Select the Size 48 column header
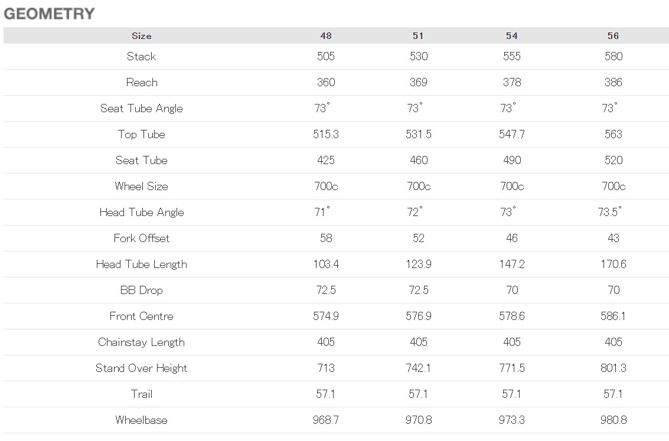This screenshot has width=669, height=441. 326,36
